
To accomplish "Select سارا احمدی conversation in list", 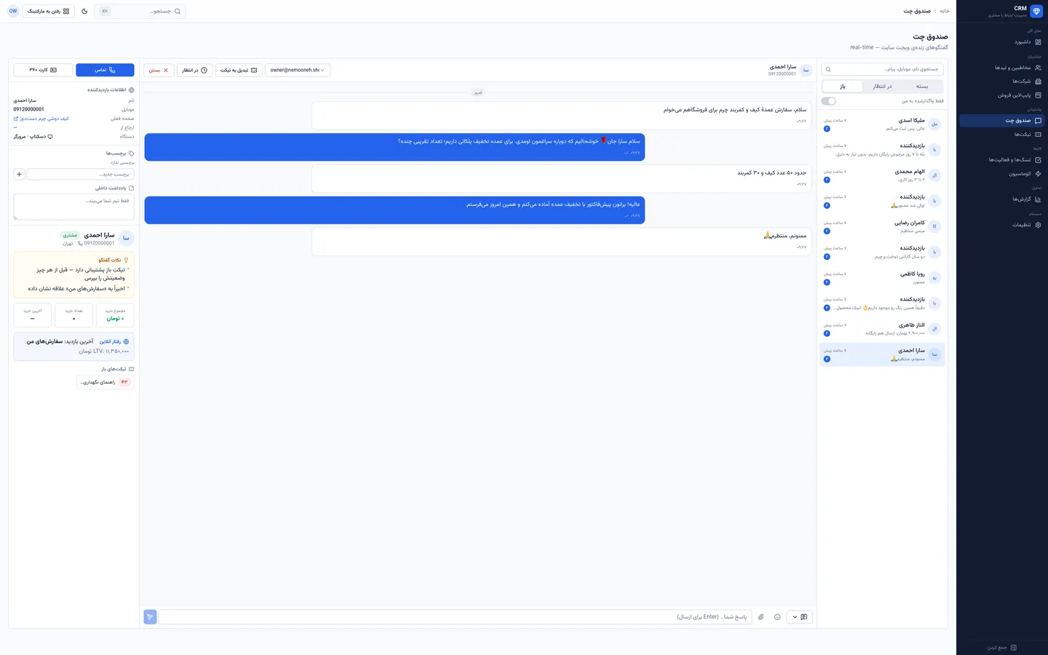I will tap(882, 354).
